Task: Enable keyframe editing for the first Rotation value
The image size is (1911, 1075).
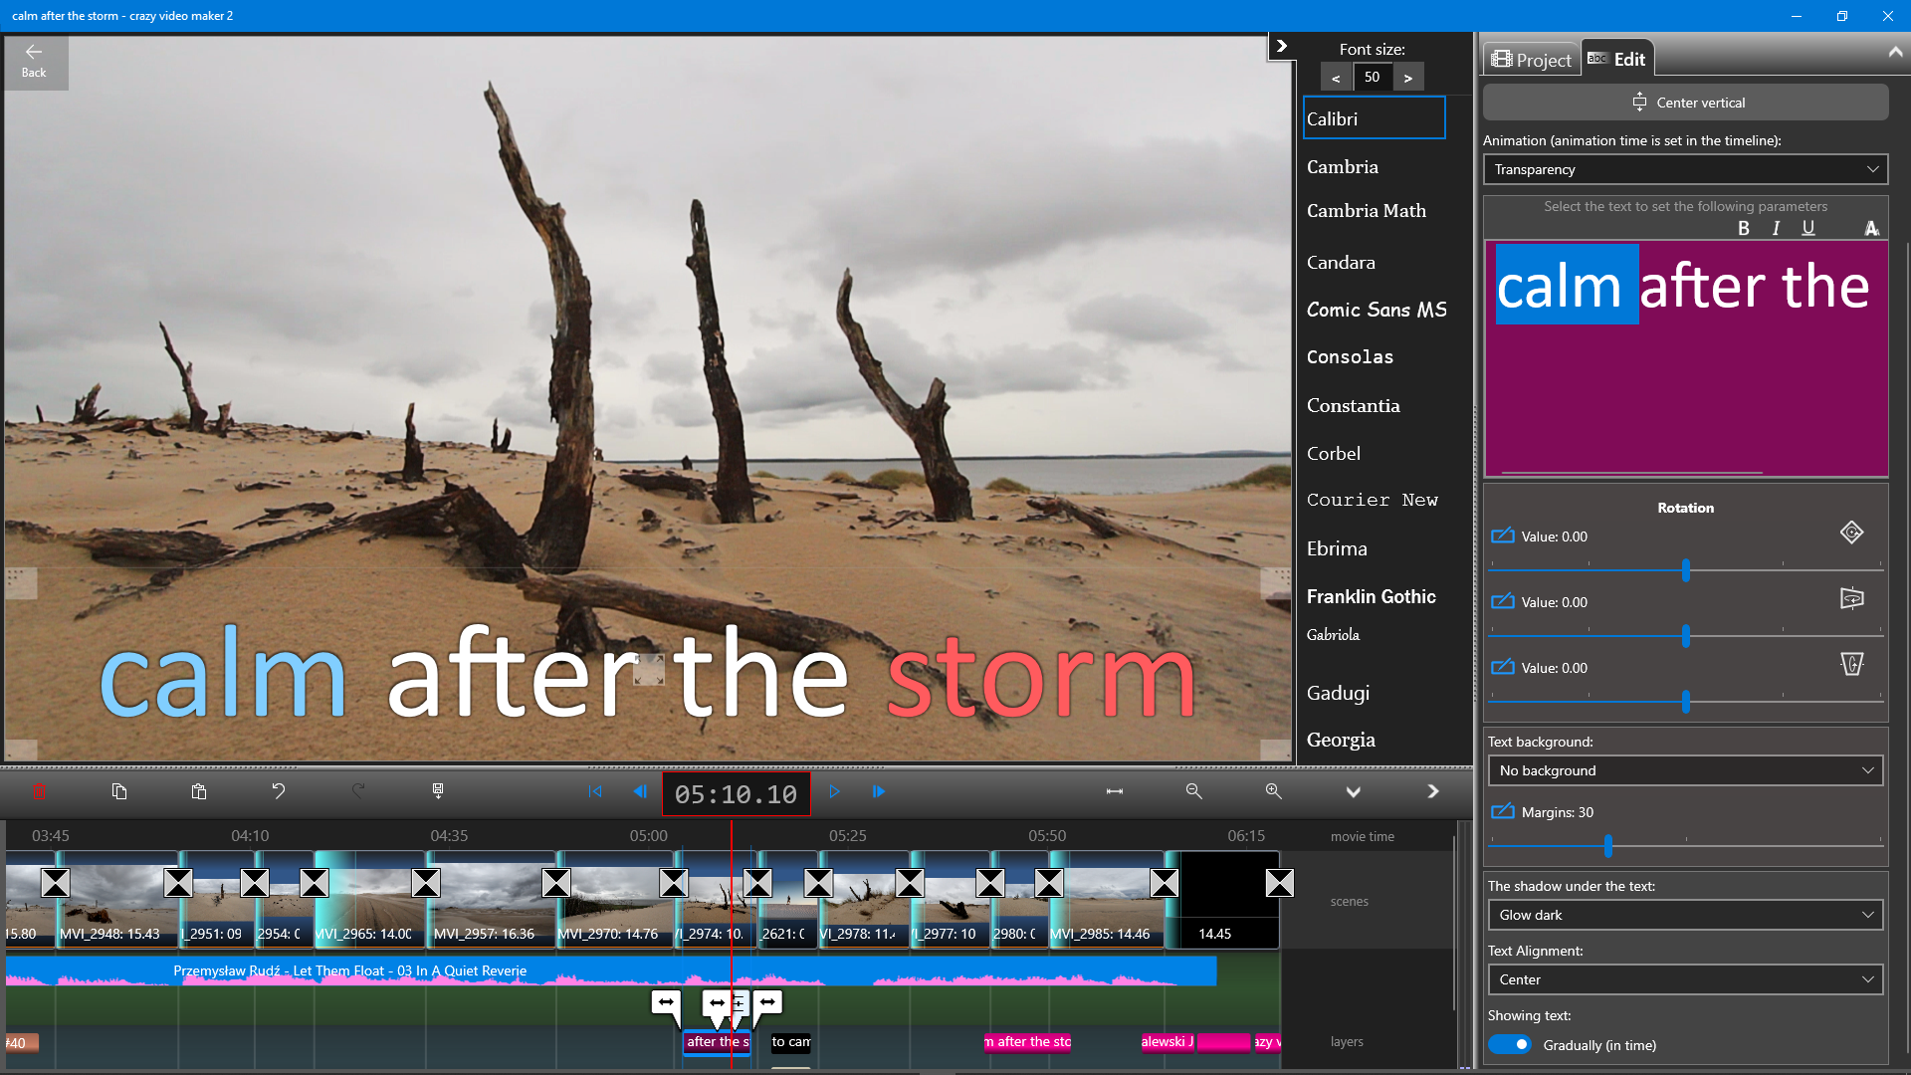Action: 1502,536
